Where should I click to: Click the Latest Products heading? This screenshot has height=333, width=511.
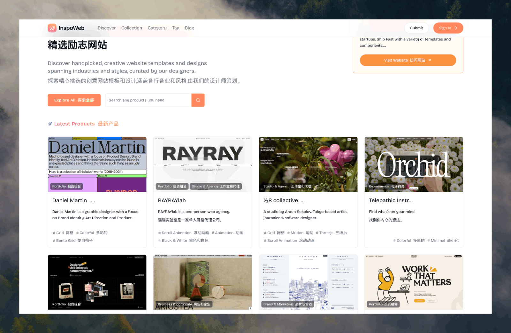click(86, 124)
